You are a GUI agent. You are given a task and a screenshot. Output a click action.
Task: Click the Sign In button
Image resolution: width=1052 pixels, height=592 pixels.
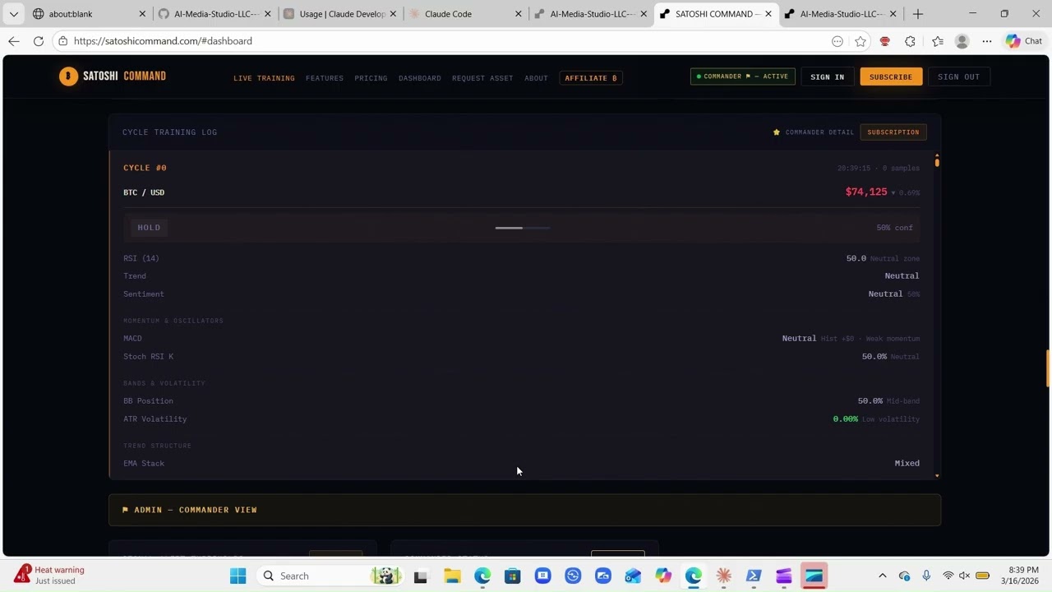(827, 76)
